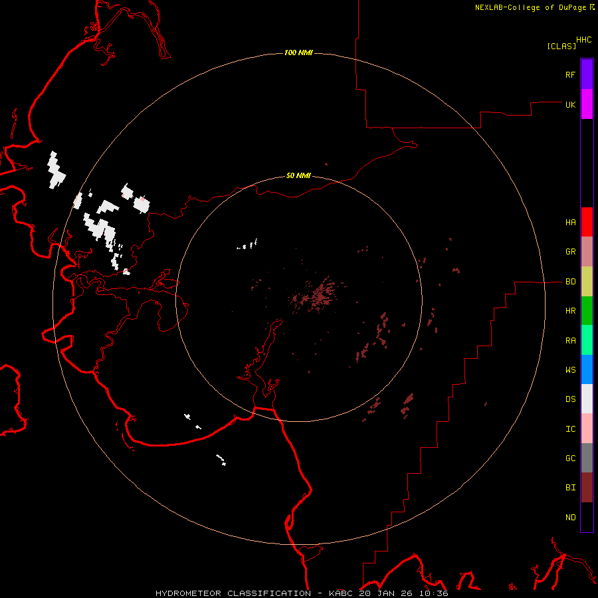Click the DS white legend swatch
The image size is (598, 598).
(x=587, y=399)
